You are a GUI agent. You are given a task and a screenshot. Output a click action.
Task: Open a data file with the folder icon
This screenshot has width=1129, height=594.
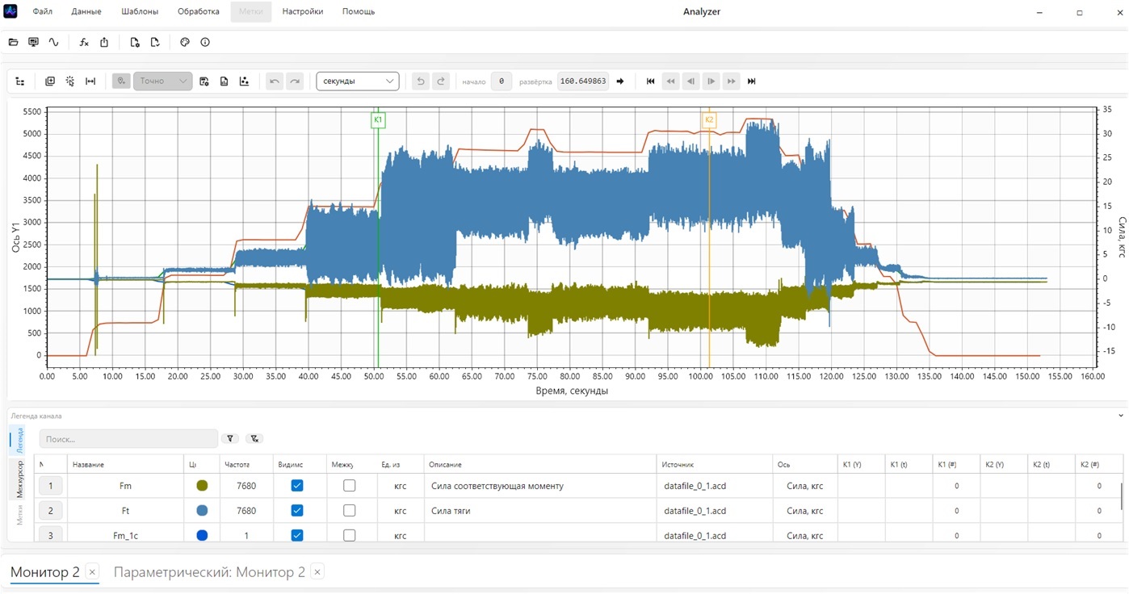[x=13, y=42]
